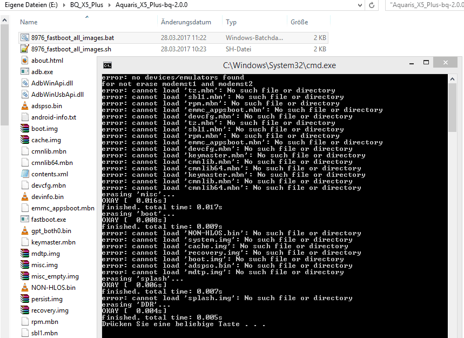
Task: Select the NON-HLOS.bin VLC cone icon
Action: point(25,288)
